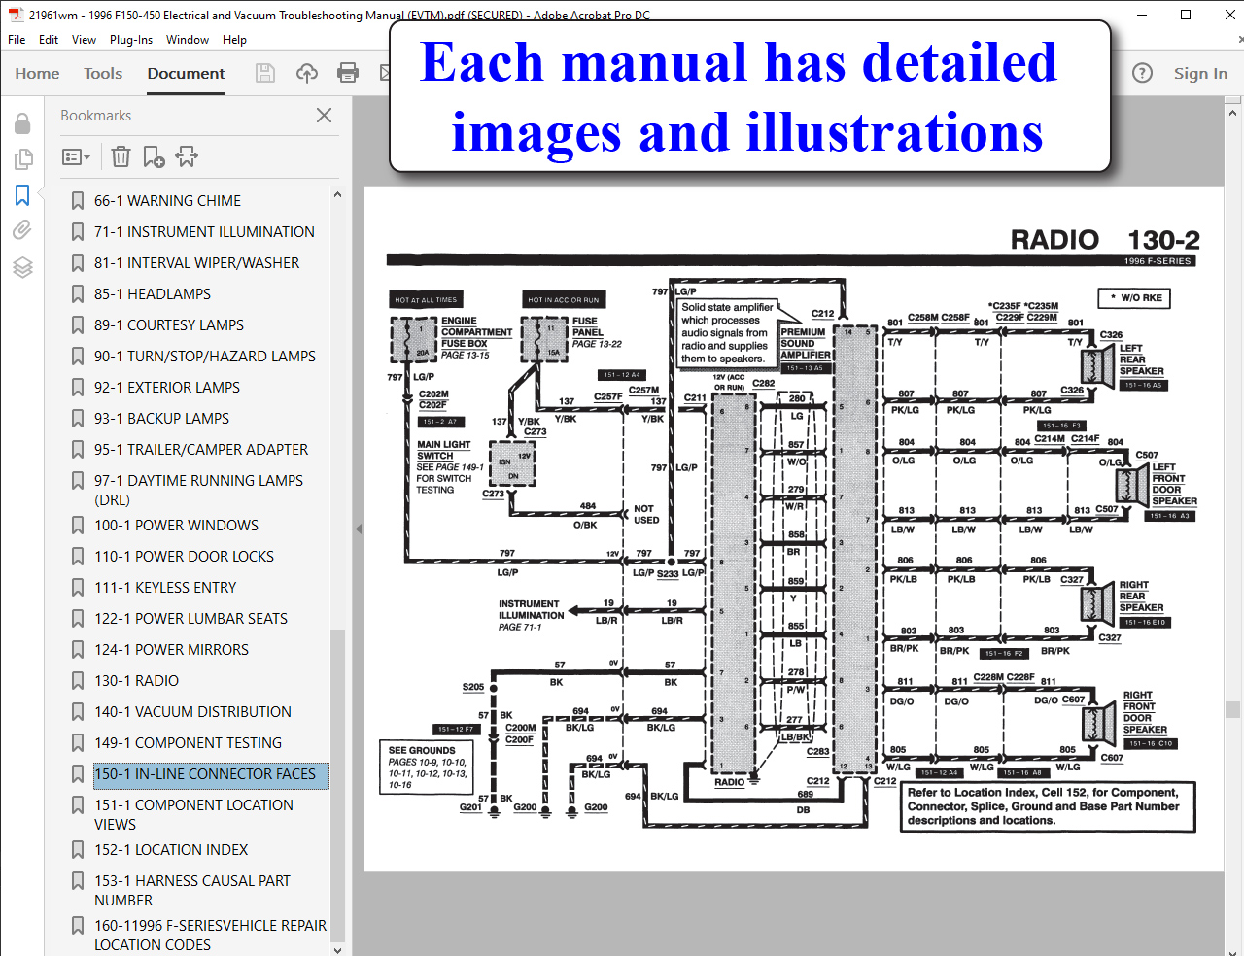
Task: Open the security lock panel icon
Action: click(22, 123)
